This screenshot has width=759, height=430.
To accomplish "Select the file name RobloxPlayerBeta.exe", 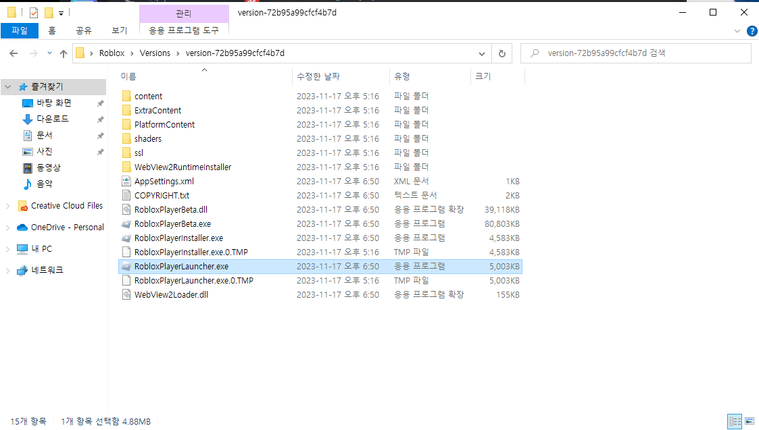I will pos(172,224).
